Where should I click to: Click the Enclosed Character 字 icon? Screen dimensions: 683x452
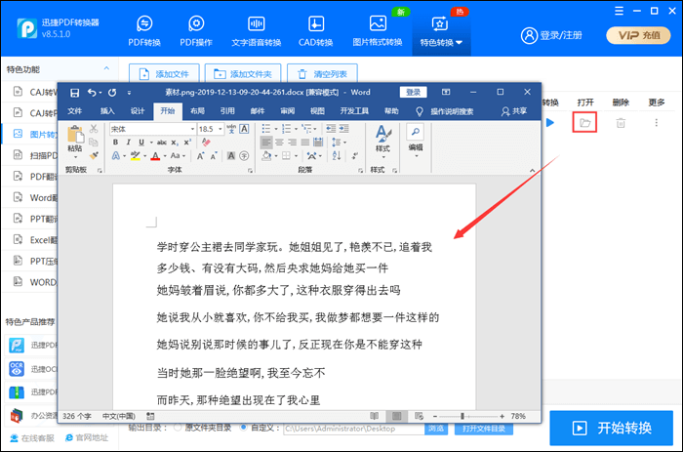click(244, 156)
